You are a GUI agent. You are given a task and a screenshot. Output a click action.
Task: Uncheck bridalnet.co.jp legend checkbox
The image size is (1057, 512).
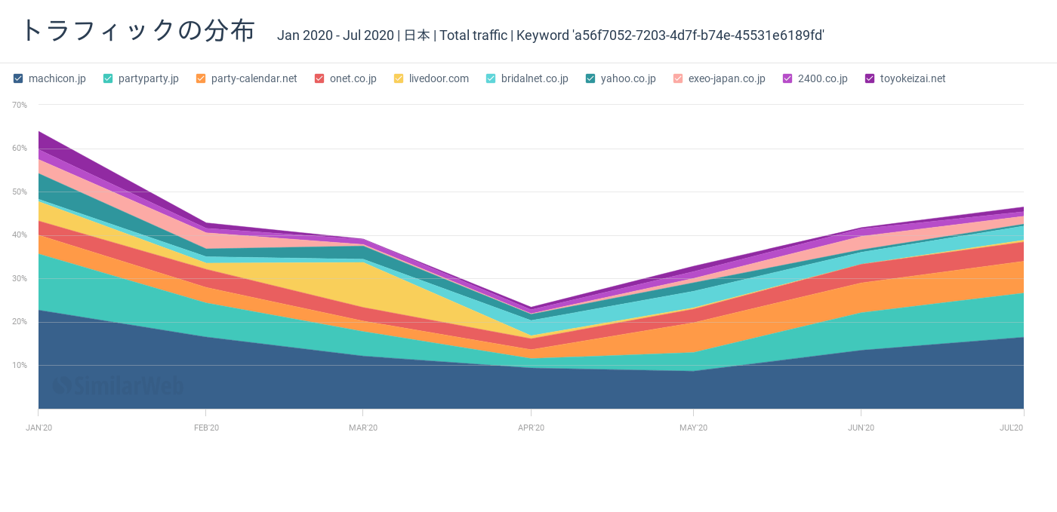491,78
